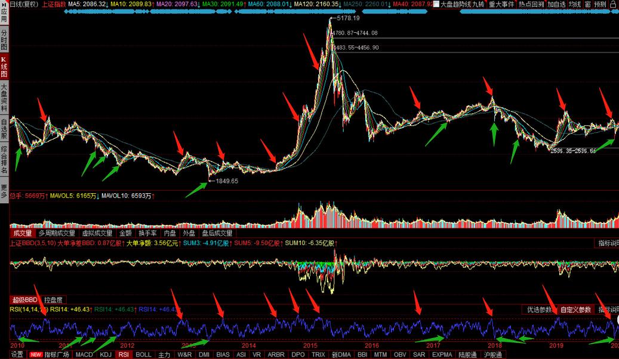Select the 主力 indicator tab

[x=164, y=355]
